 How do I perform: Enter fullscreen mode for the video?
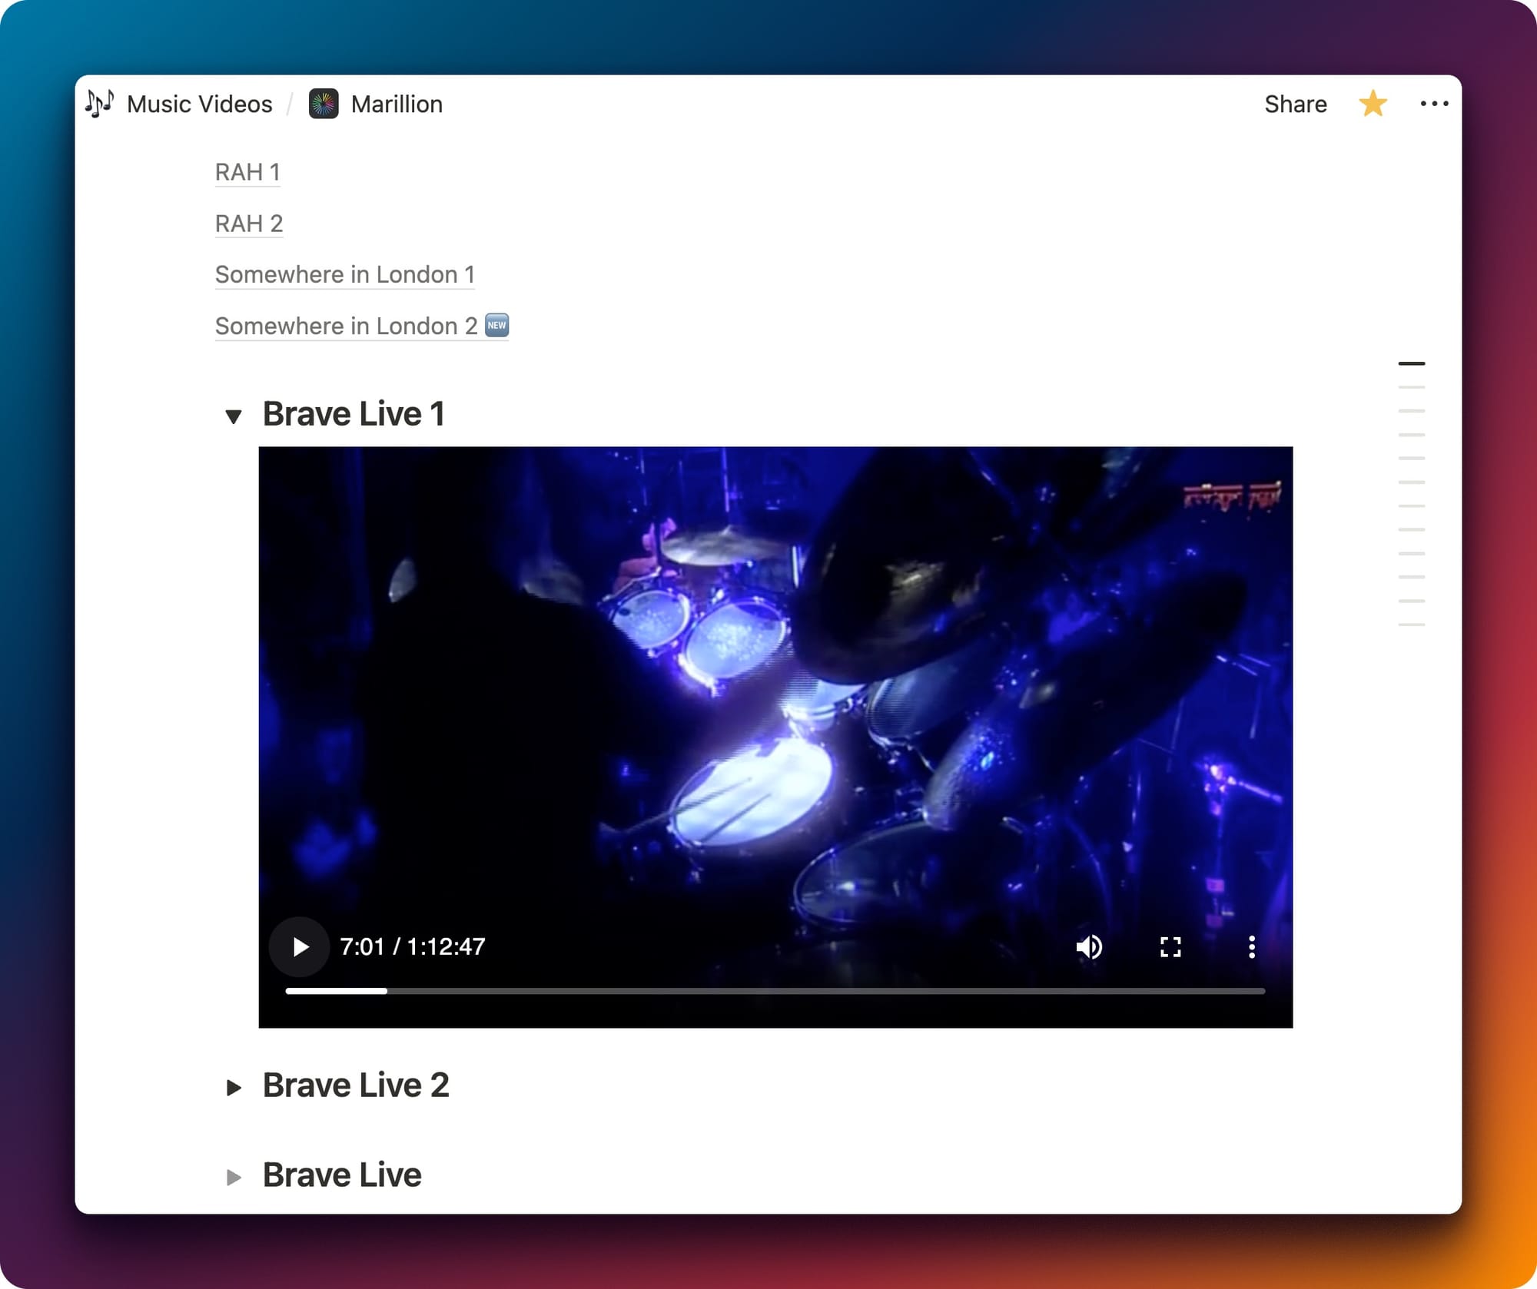click(x=1170, y=946)
